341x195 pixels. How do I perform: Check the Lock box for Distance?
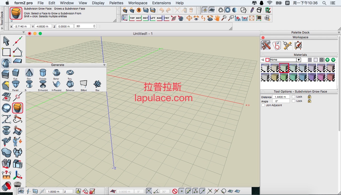294,97
